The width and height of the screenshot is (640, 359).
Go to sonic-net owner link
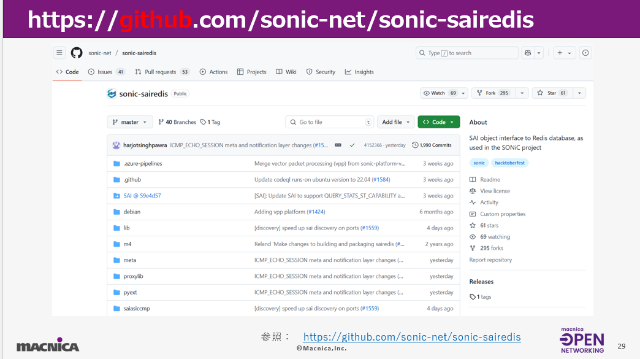[99, 53]
